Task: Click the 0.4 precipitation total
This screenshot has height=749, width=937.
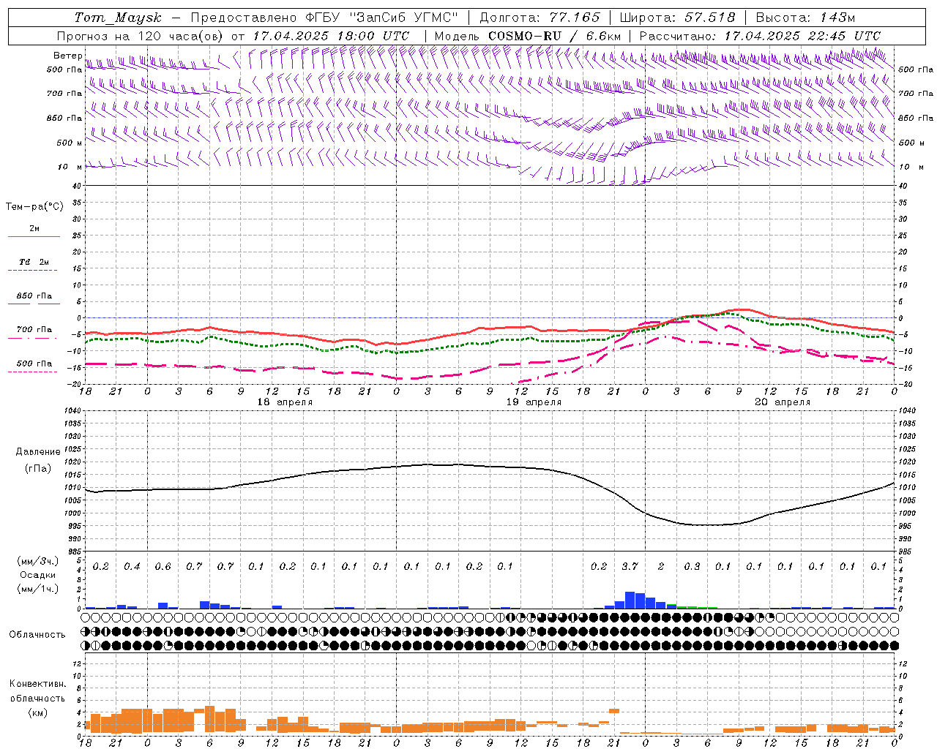Action: pos(132,566)
